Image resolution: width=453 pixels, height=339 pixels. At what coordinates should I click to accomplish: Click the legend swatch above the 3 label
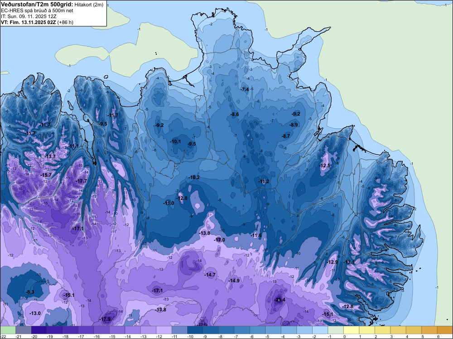coord(398,330)
